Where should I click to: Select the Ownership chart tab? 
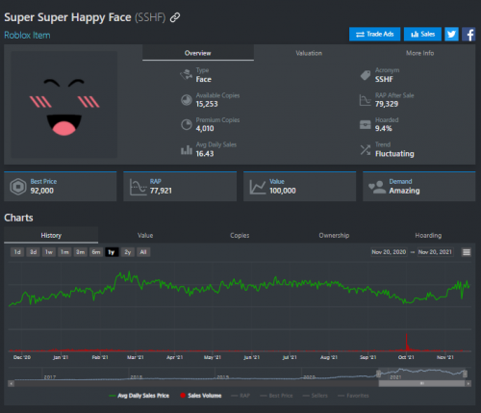pyautogui.click(x=334, y=235)
